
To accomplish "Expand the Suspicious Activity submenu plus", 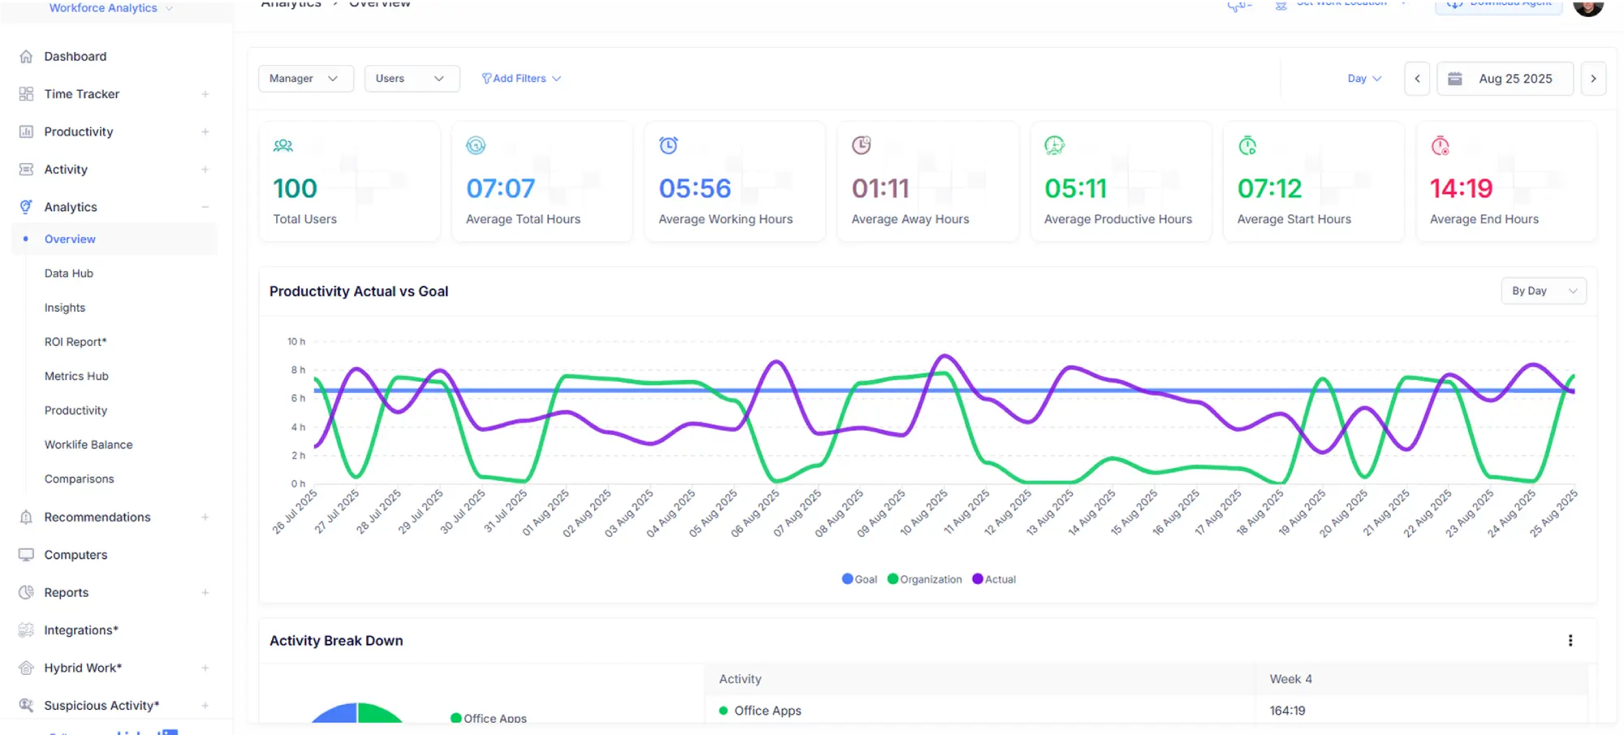I will click(x=205, y=705).
